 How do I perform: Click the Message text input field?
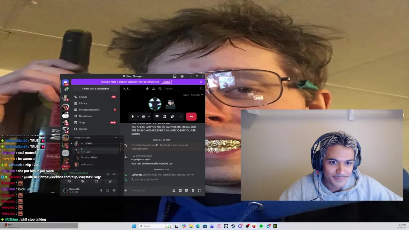pos(150,190)
